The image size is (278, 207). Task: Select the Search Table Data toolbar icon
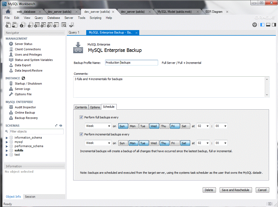click(x=64, y=24)
